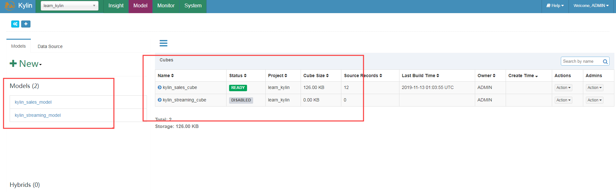Click the Models (2) heading
616x192 pixels.
[24, 86]
